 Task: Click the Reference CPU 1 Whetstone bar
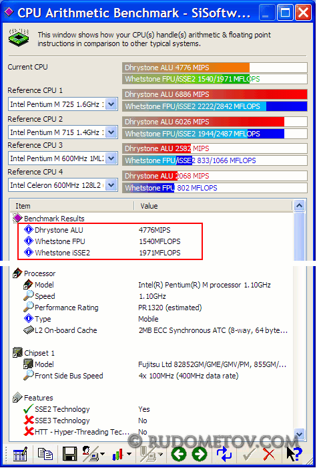click(x=215, y=106)
